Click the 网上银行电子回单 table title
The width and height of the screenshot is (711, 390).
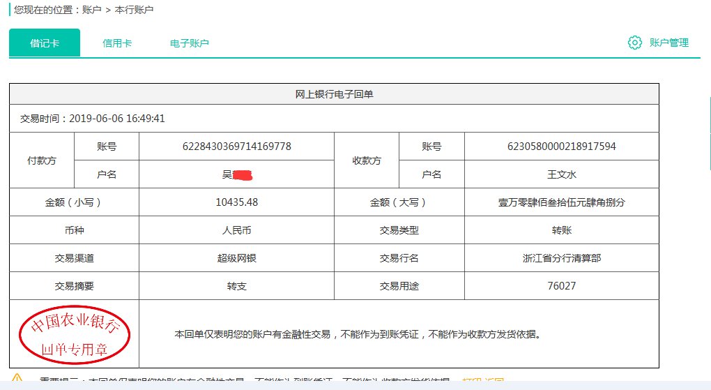point(334,94)
